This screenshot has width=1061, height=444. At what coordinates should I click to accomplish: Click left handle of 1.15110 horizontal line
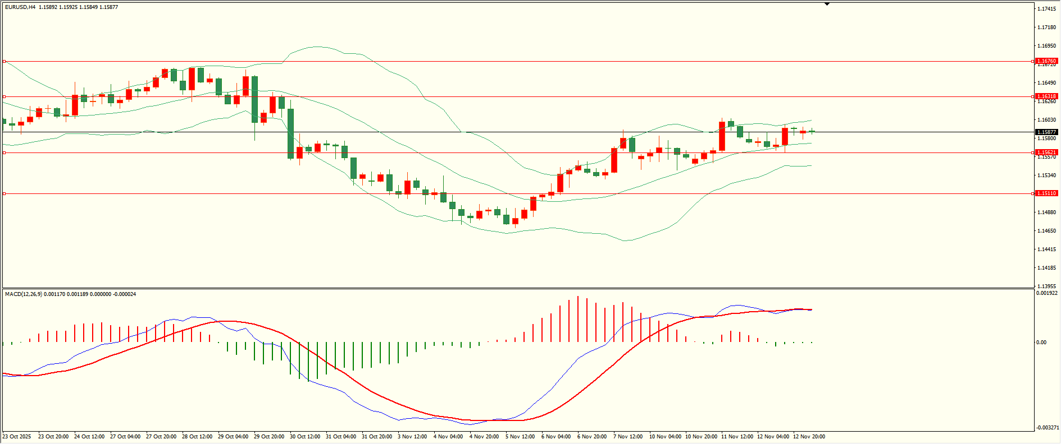coord(4,193)
